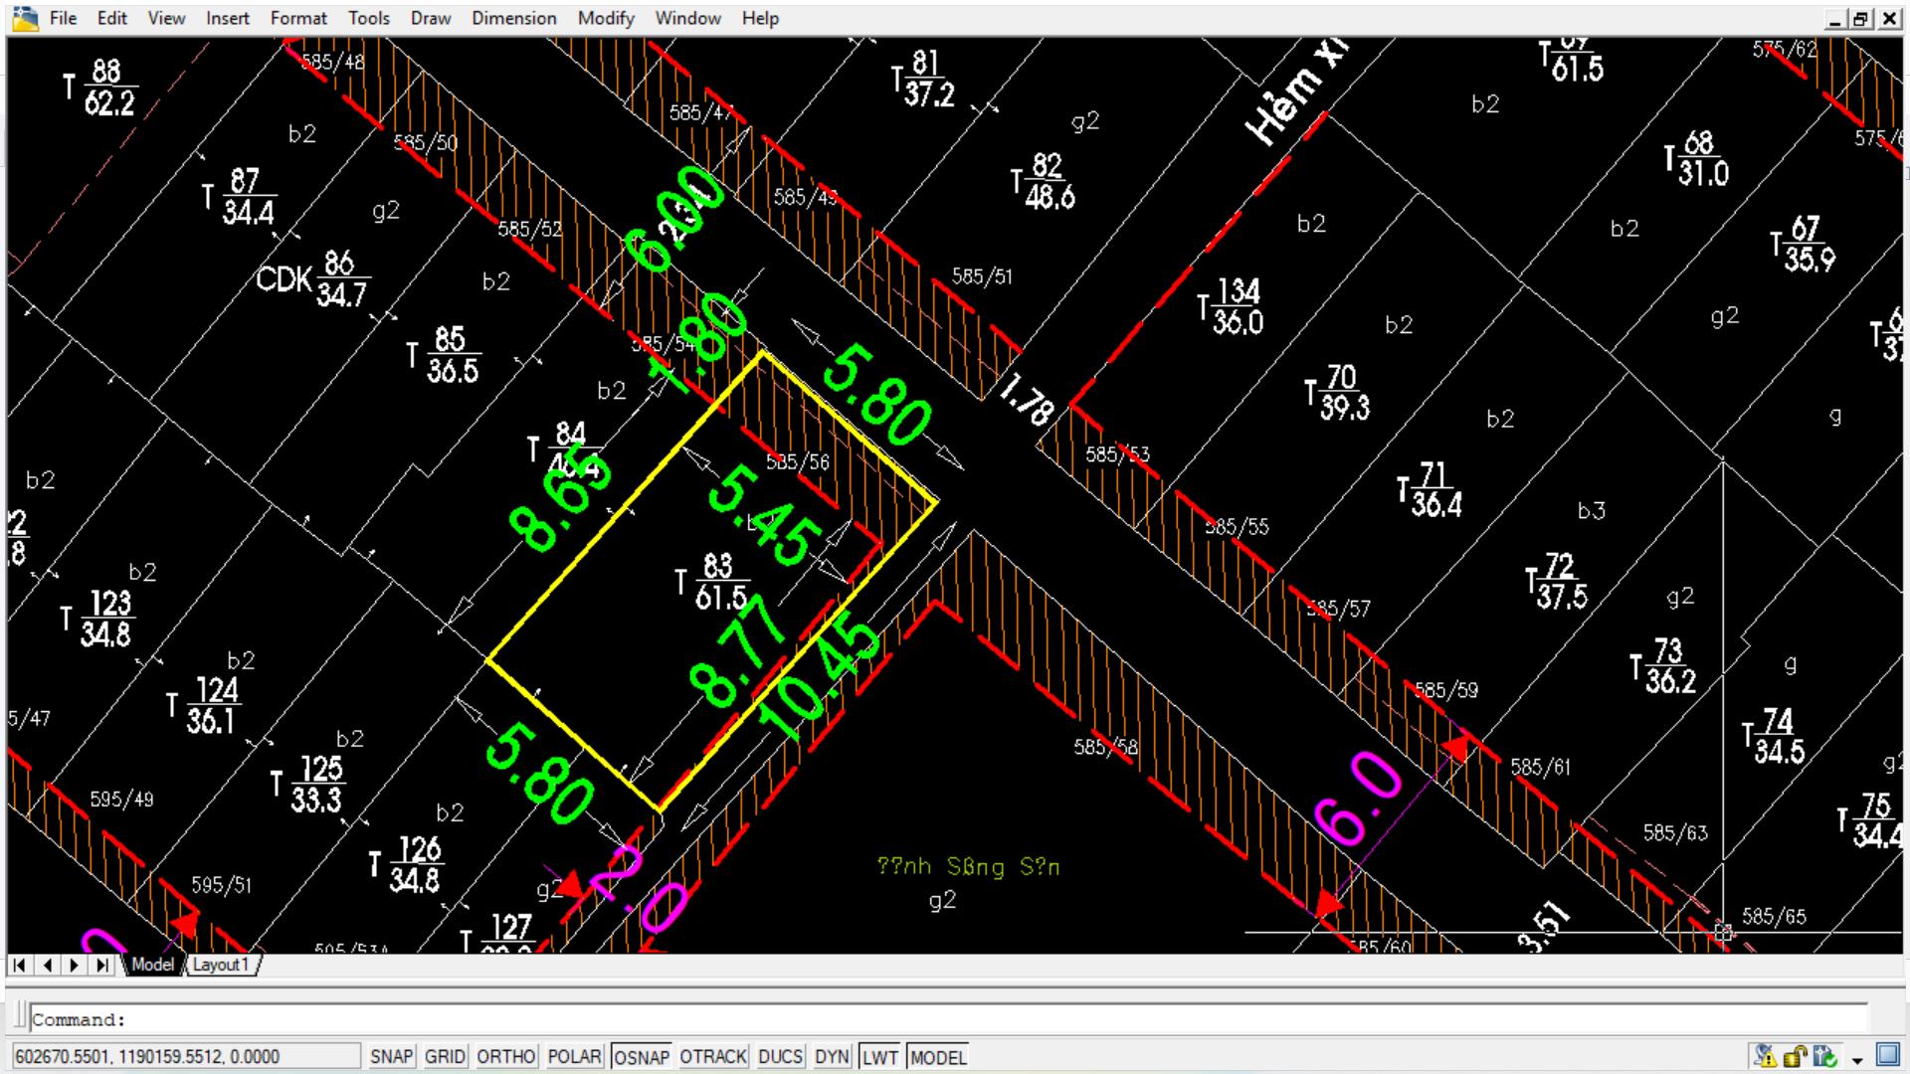Click parcel label T 123 / 34.8
The image size is (1910, 1074).
click(97, 619)
